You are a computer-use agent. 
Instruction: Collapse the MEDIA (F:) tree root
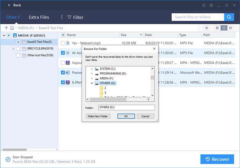4,36
